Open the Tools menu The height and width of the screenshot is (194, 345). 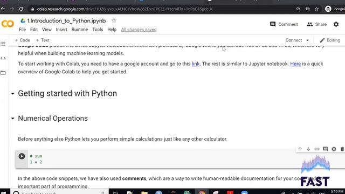98,30
